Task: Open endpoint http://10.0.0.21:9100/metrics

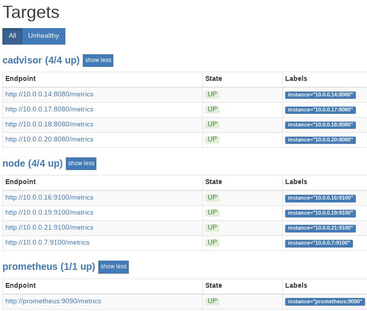Action: coord(49,227)
